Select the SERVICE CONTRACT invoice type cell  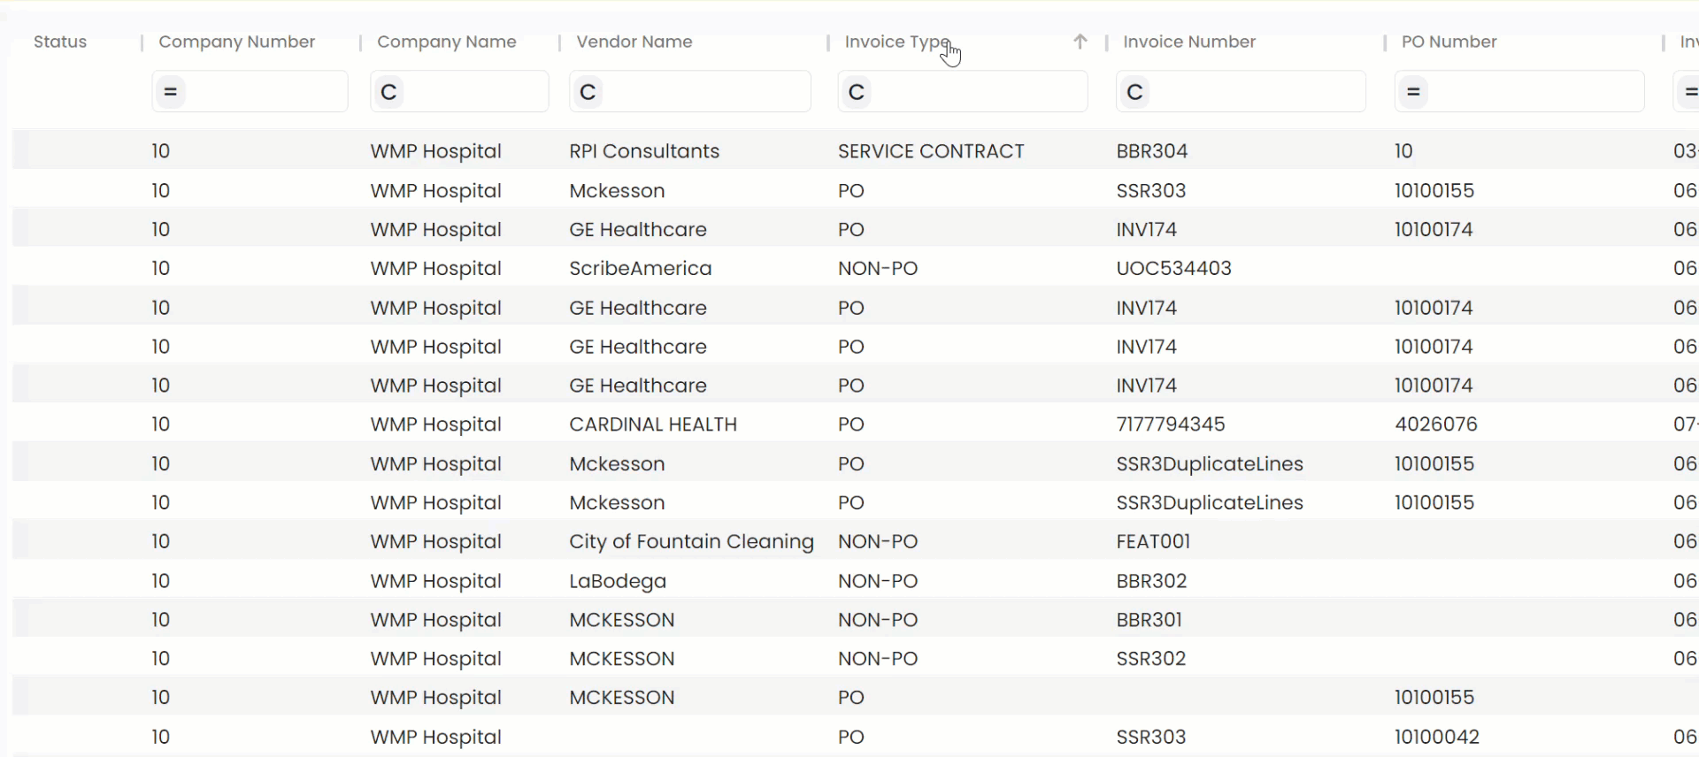click(x=931, y=151)
